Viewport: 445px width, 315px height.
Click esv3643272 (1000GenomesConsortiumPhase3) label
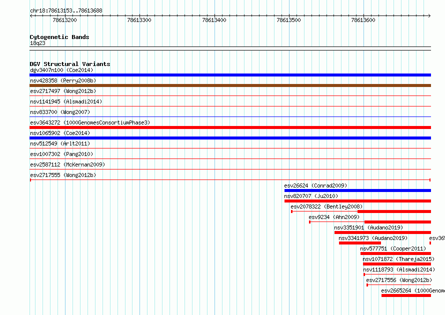(x=90, y=122)
